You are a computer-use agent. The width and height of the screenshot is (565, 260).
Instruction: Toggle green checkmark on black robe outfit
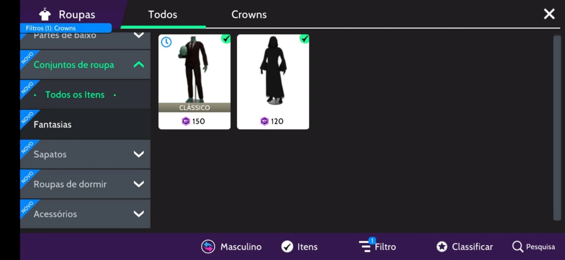point(304,39)
